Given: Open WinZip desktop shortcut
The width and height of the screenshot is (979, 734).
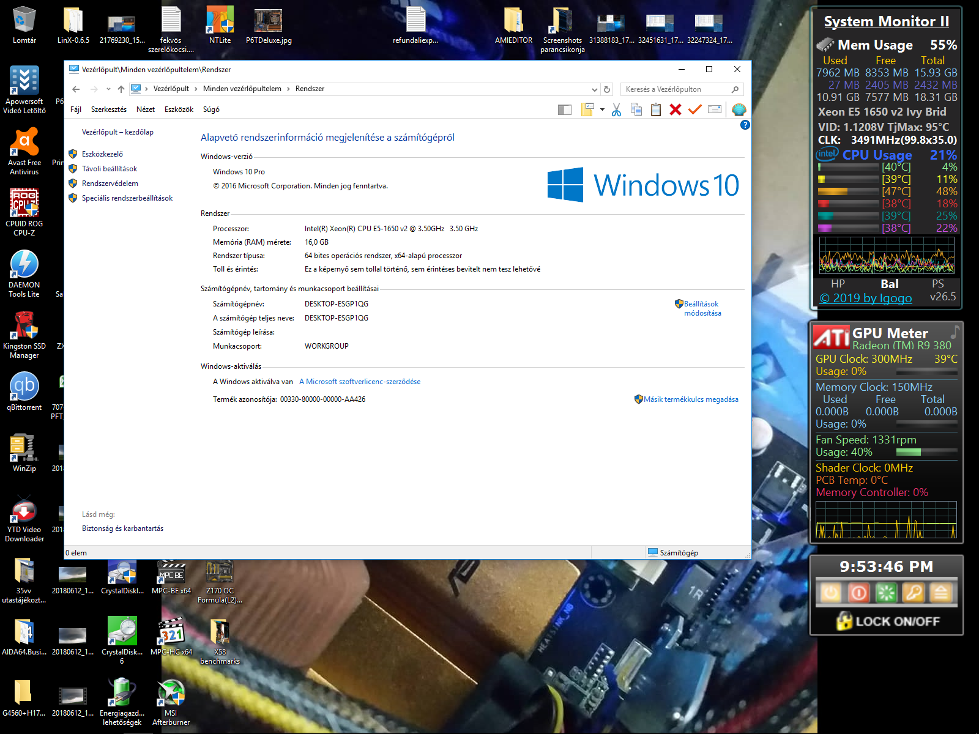Looking at the screenshot, I should (x=24, y=453).
